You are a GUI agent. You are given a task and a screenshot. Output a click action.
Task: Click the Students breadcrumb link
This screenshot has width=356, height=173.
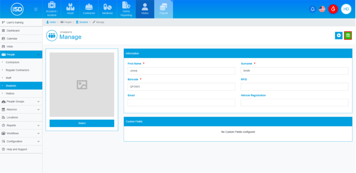(x=83, y=22)
